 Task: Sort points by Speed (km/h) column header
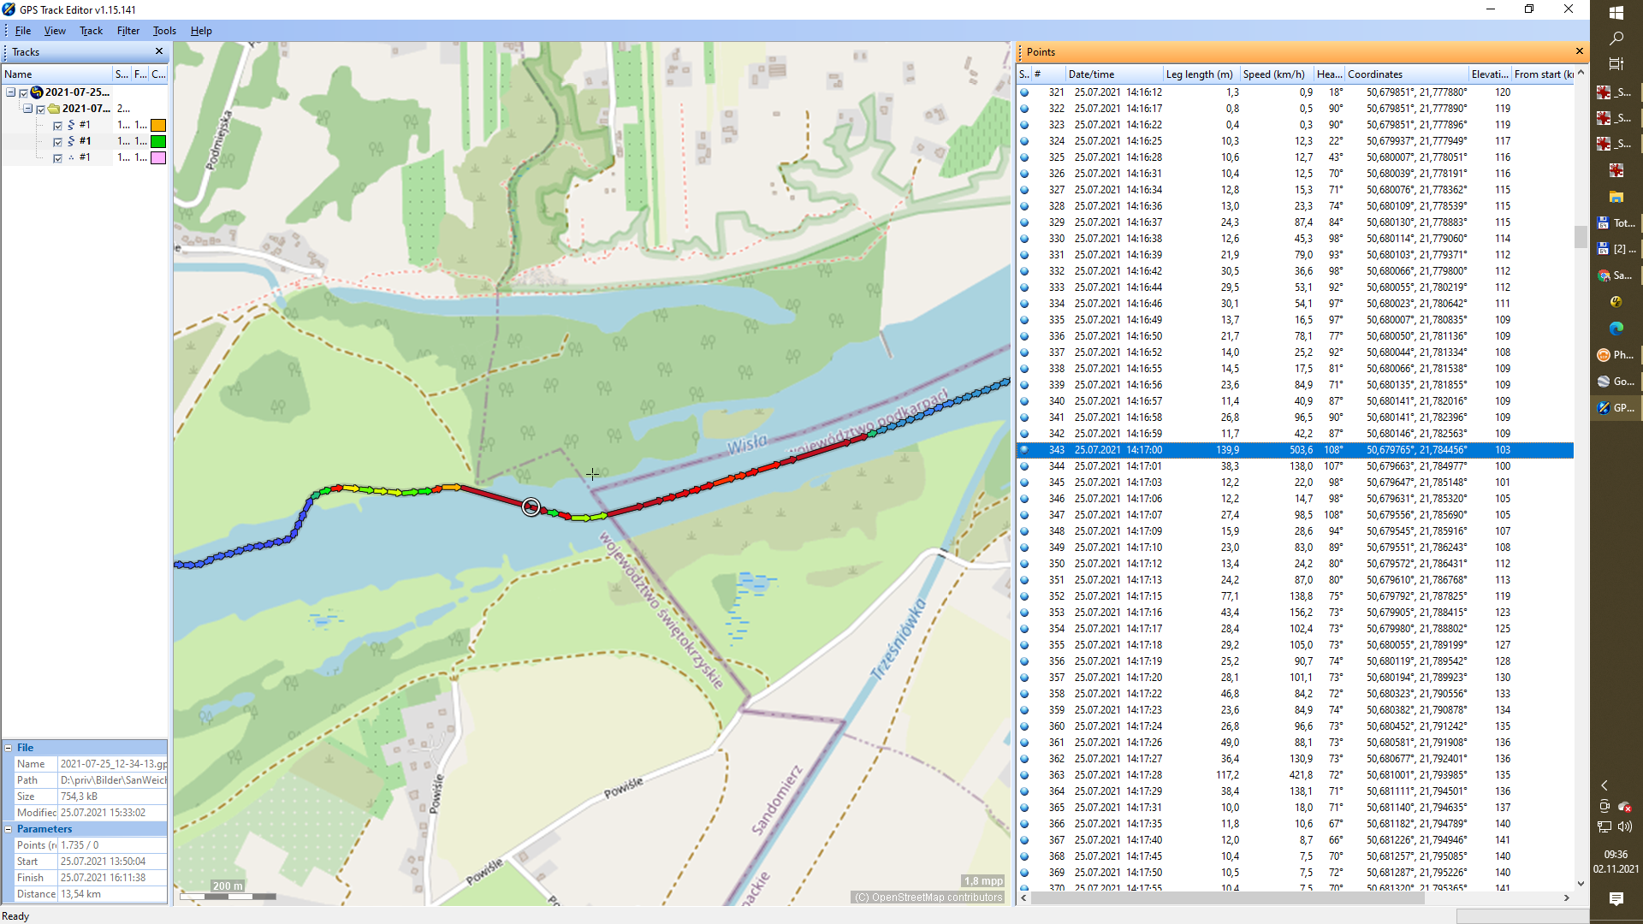point(1274,74)
